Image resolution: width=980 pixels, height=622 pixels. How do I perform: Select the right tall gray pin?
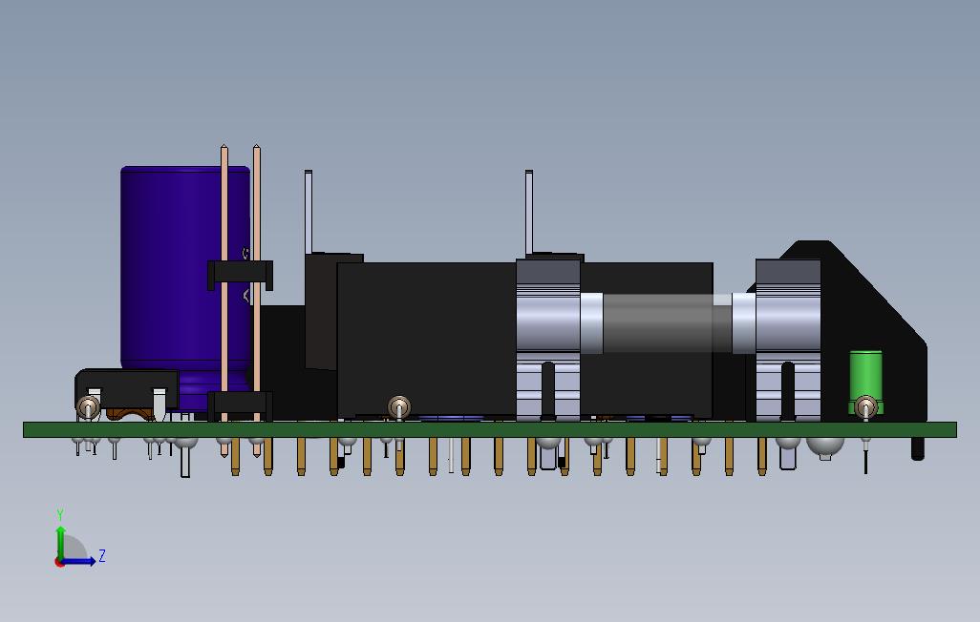pos(529,211)
